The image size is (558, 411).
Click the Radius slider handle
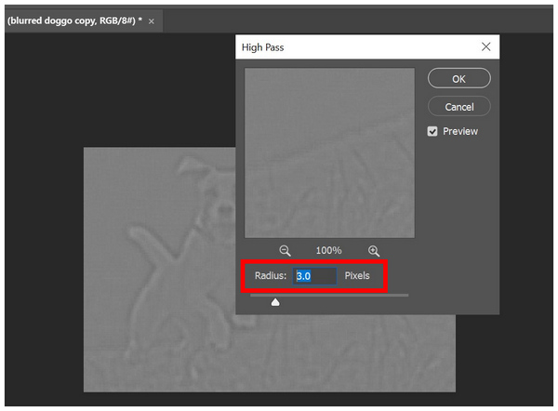tap(275, 302)
